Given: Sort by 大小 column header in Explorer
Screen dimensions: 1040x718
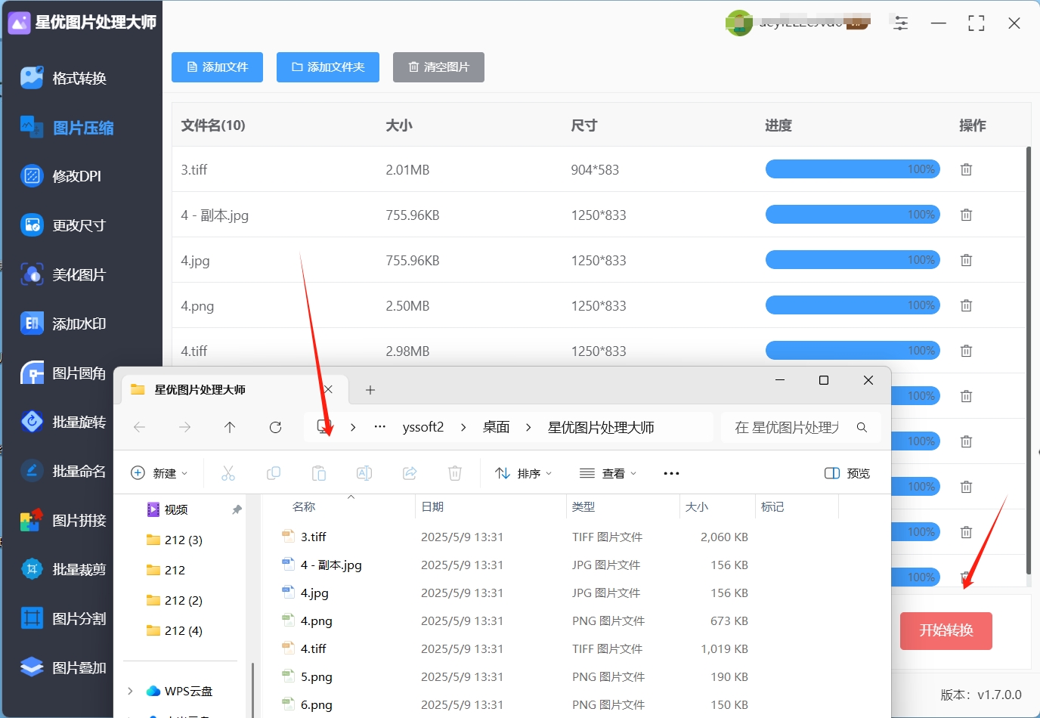Looking at the screenshot, I should 697,507.
